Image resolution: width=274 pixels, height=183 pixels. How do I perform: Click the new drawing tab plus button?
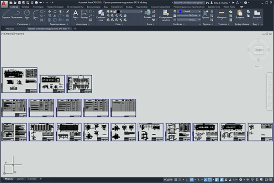click(75, 29)
